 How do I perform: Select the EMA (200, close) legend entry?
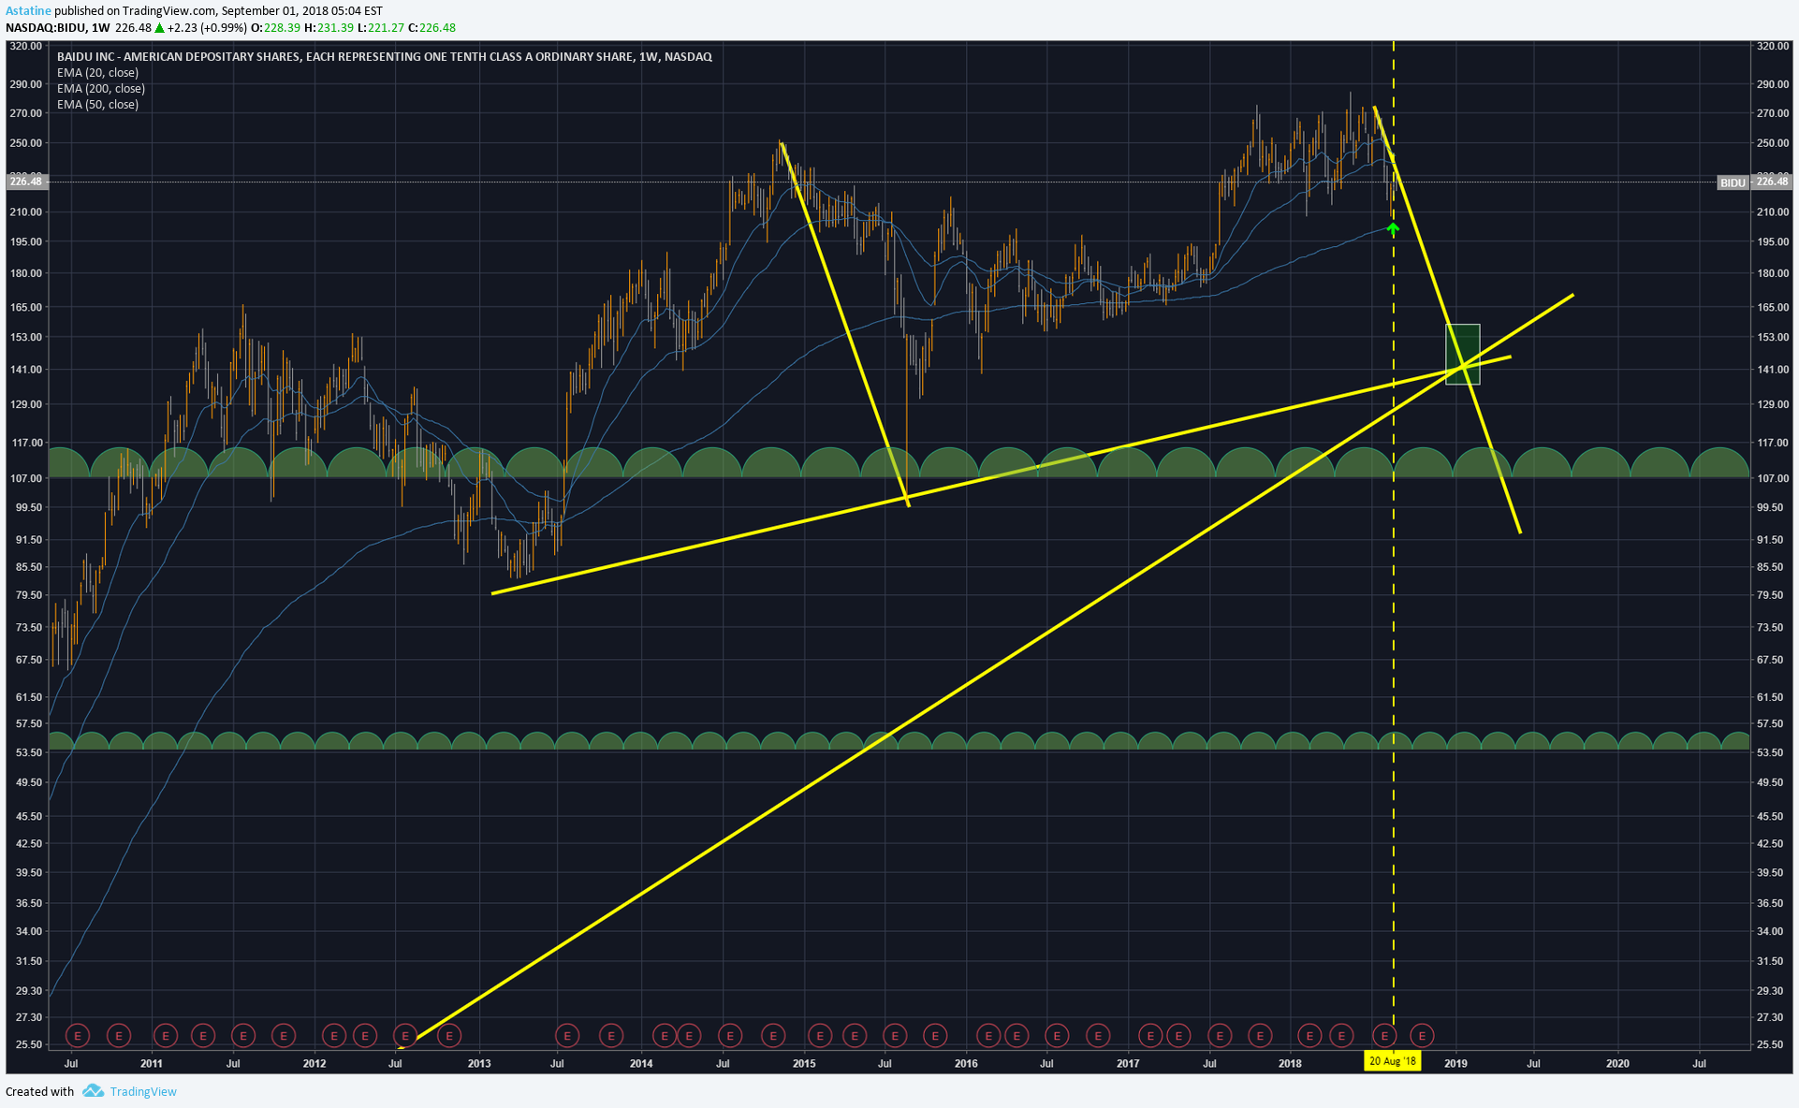(100, 88)
